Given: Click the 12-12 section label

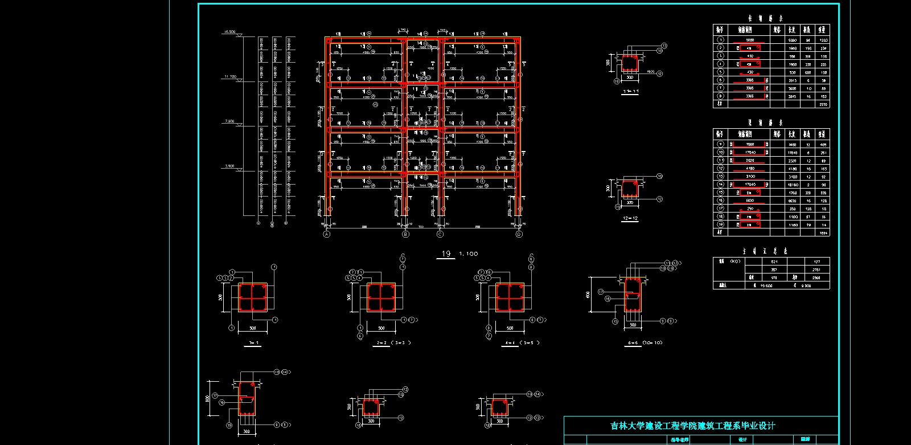Looking at the screenshot, I should coord(630,218).
